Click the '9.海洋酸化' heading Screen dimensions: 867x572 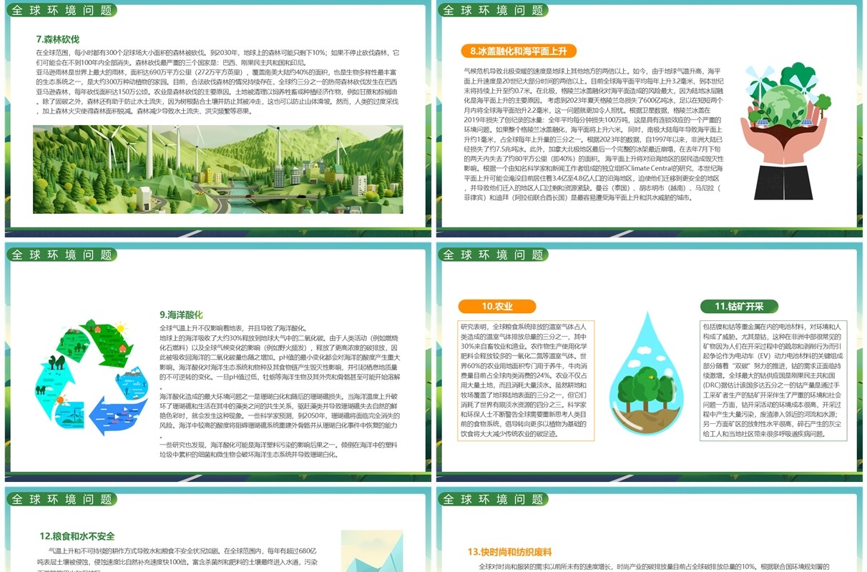click(x=181, y=315)
